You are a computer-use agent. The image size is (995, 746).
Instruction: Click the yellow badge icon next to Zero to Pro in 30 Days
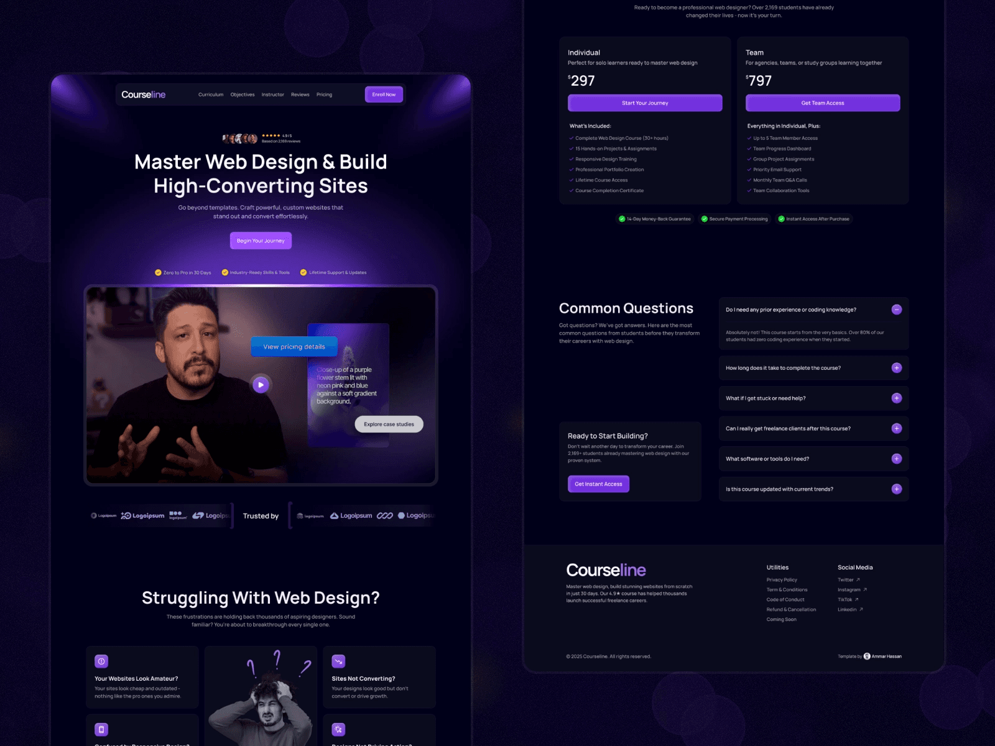tap(159, 272)
